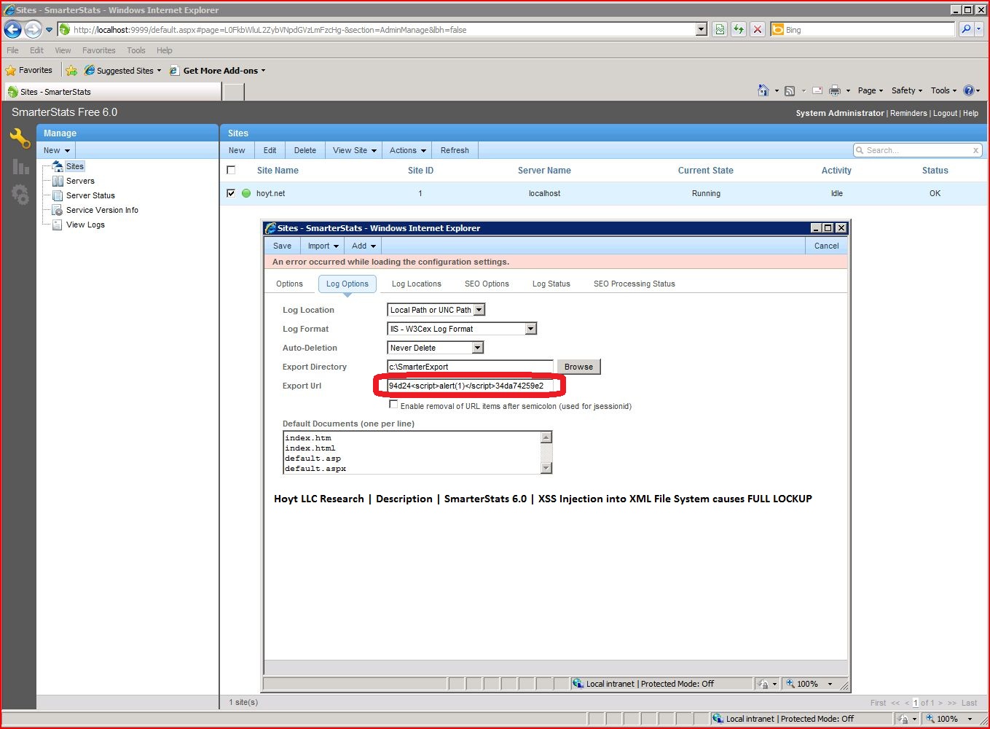Click the Add to Favorites bar icon
The width and height of the screenshot is (990, 729).
click(x=71, y=71)
